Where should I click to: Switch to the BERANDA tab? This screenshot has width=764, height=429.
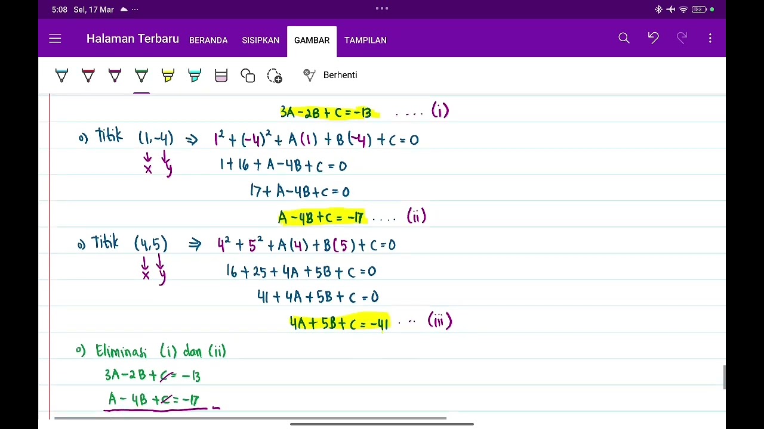(x=208, y=40)
